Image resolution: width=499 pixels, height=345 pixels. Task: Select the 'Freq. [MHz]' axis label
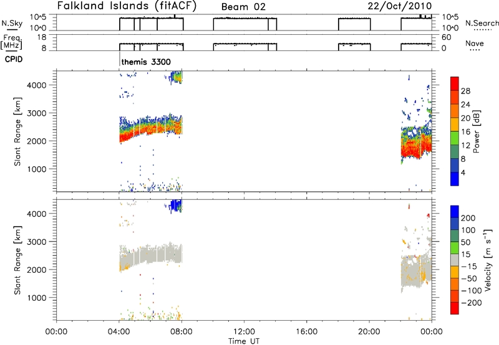point(11,42)
